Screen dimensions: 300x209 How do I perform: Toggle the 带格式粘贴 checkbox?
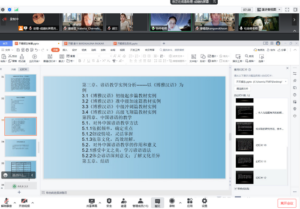[236, 188]
